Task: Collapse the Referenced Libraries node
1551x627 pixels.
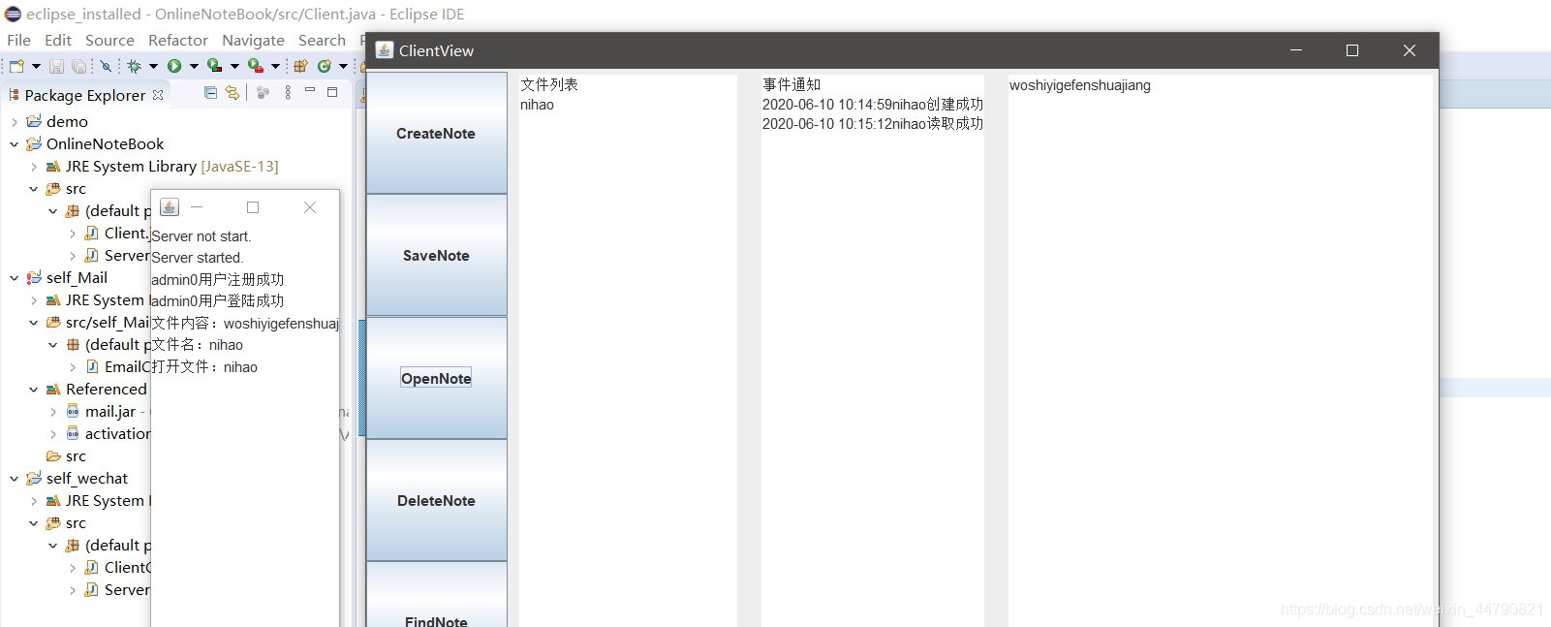Action: click(x=34, y=389)
